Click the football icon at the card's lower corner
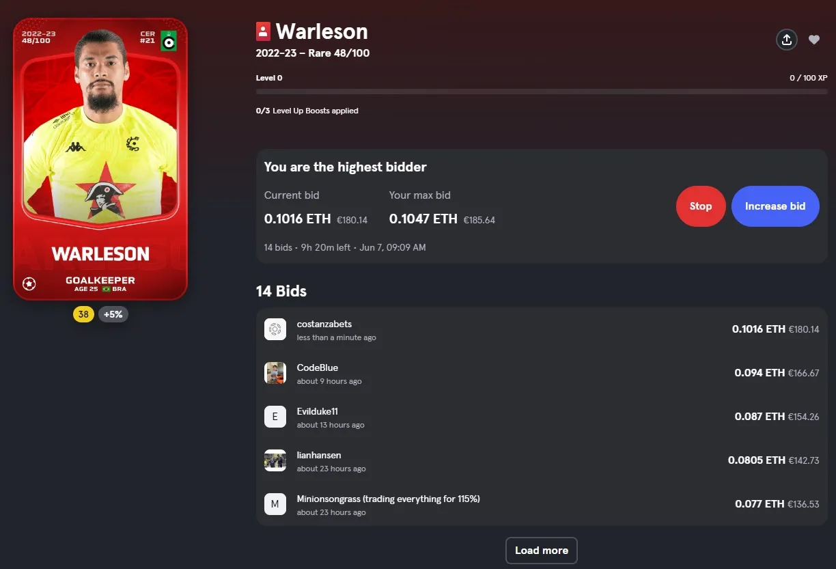836x569 pixels. click(x=29, y=283)
